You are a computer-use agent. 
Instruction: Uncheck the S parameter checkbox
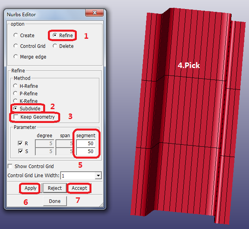21,151
